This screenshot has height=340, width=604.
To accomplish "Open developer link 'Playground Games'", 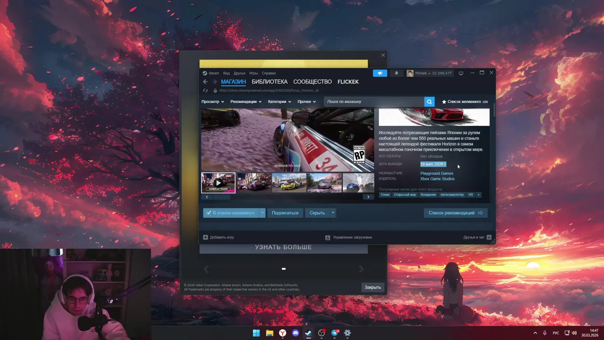I will pyautogui.click(x=436, y=173).
